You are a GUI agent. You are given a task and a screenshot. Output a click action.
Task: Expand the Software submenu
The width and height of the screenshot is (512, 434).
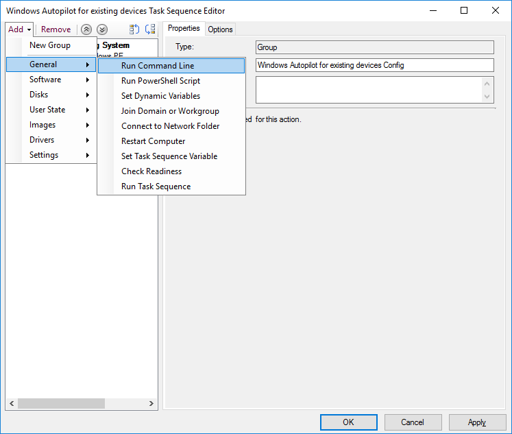(51, 80)
